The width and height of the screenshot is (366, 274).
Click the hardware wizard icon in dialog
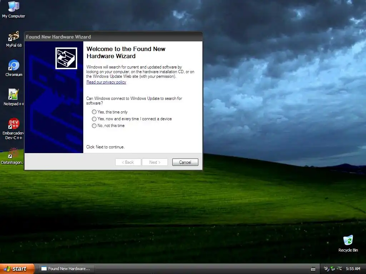(66, 58)
